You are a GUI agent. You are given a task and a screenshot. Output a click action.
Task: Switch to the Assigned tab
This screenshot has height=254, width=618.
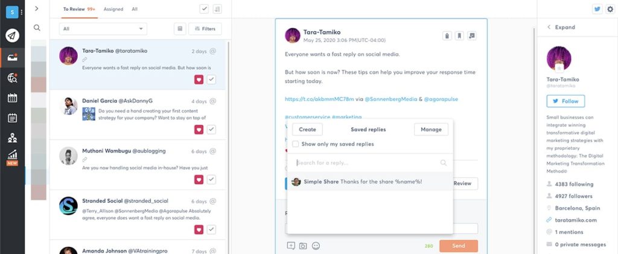point(113,9)
